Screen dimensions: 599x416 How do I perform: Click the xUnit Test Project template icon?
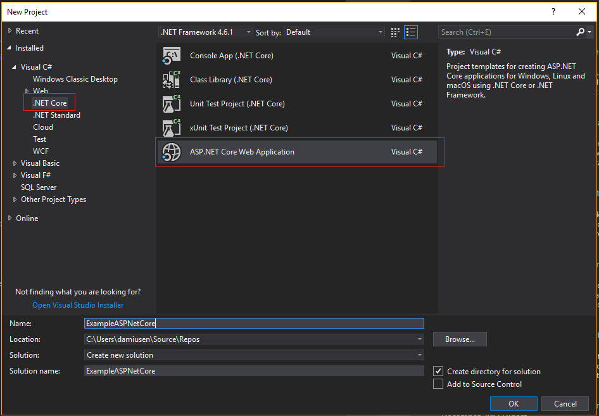[171, 128]
